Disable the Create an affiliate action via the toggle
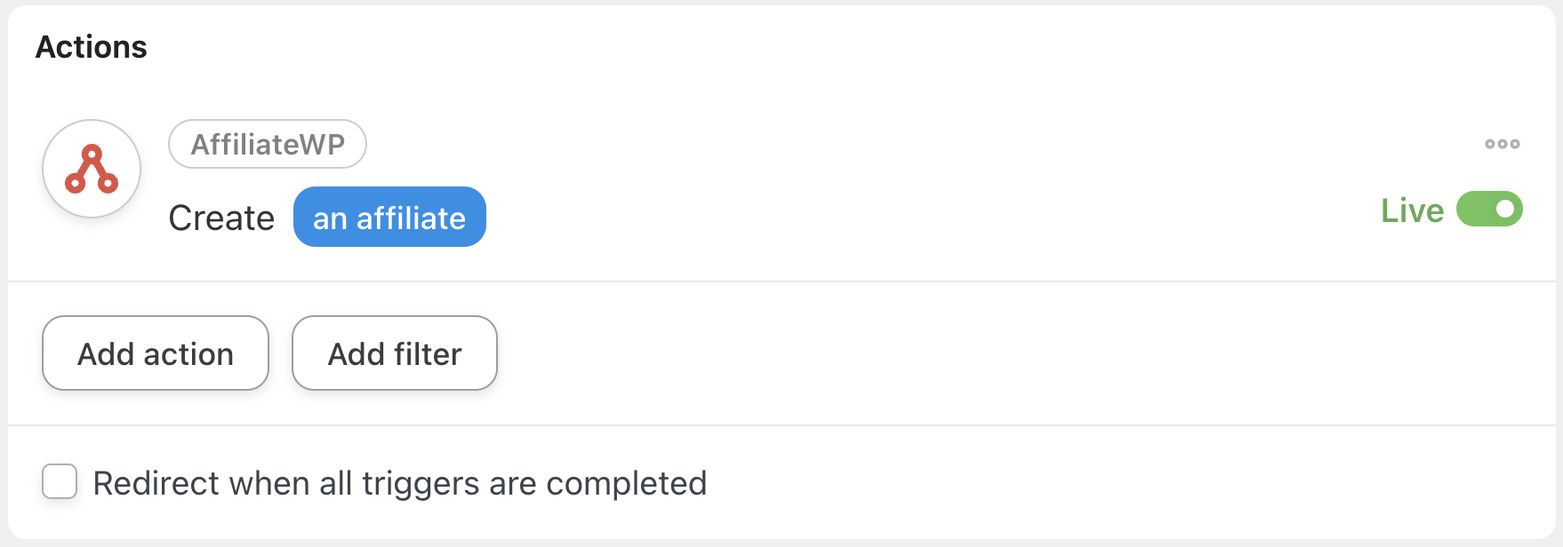This screenshot has width=1563, height=547. click(1489, 210)
